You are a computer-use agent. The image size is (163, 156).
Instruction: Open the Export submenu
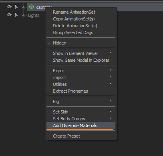point(81,71)
